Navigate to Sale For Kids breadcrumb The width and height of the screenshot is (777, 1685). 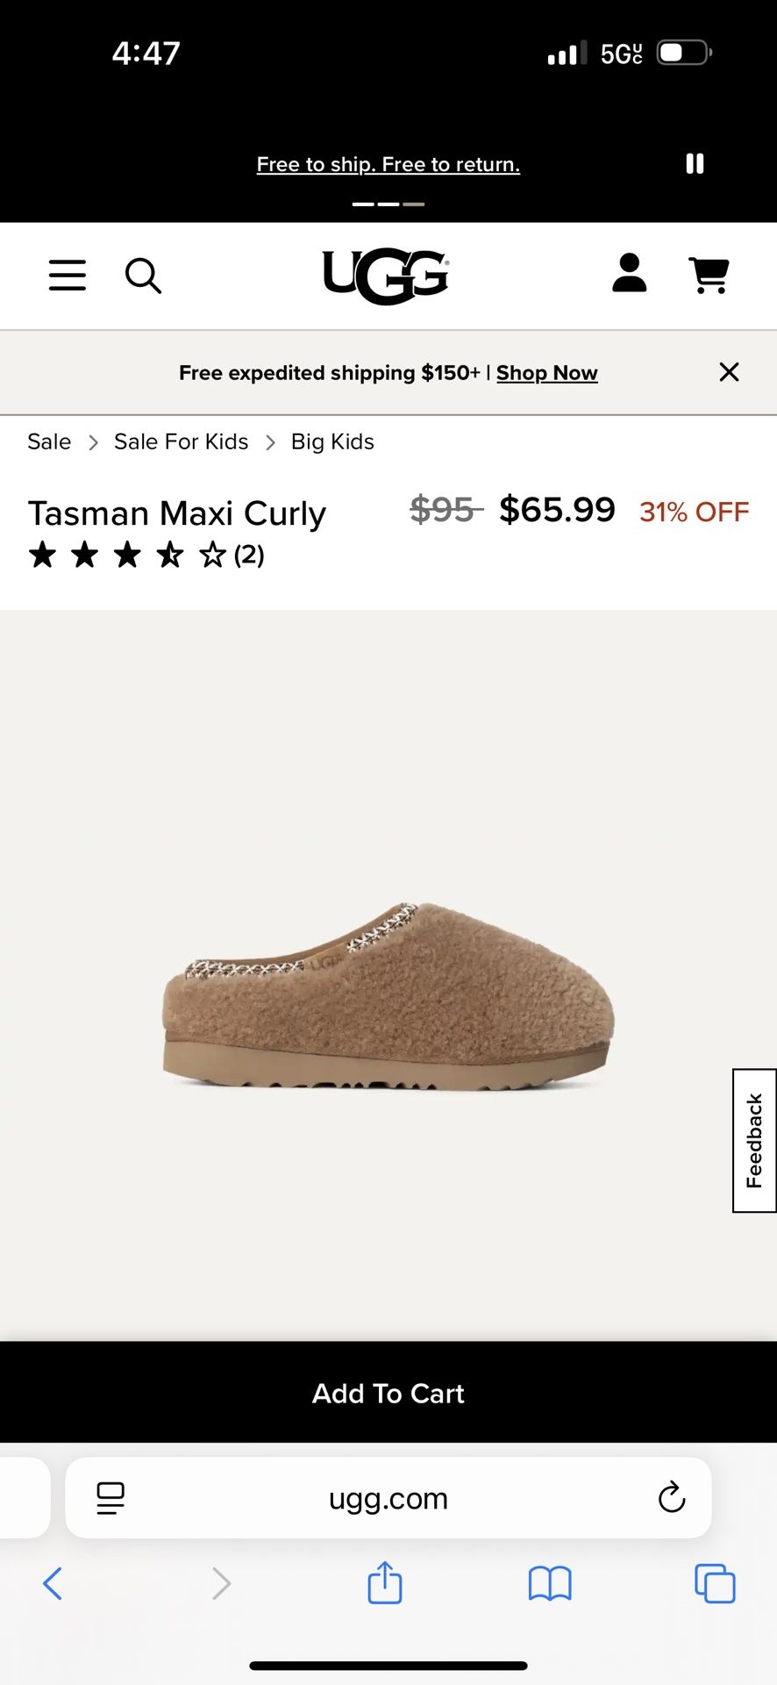181,441
